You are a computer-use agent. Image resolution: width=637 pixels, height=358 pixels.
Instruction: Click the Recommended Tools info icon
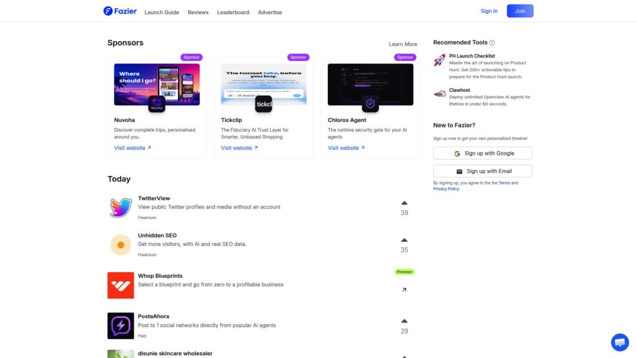pyautogui.click(x=492, y=43)
